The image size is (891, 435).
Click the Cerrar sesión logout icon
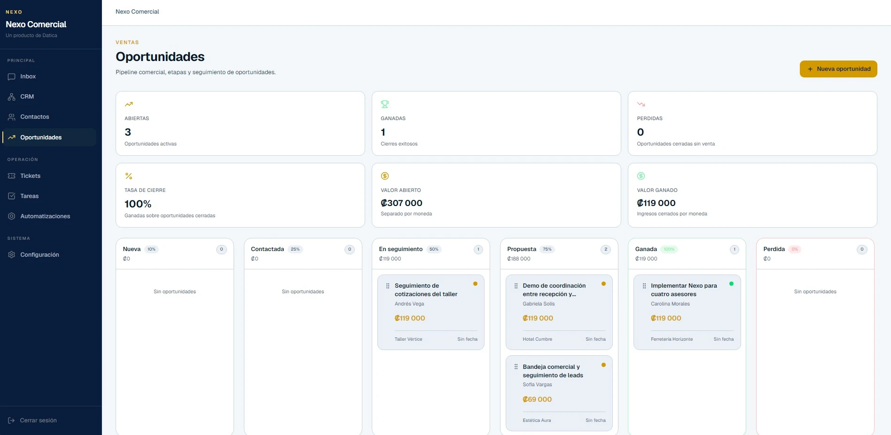pos(12,420)
